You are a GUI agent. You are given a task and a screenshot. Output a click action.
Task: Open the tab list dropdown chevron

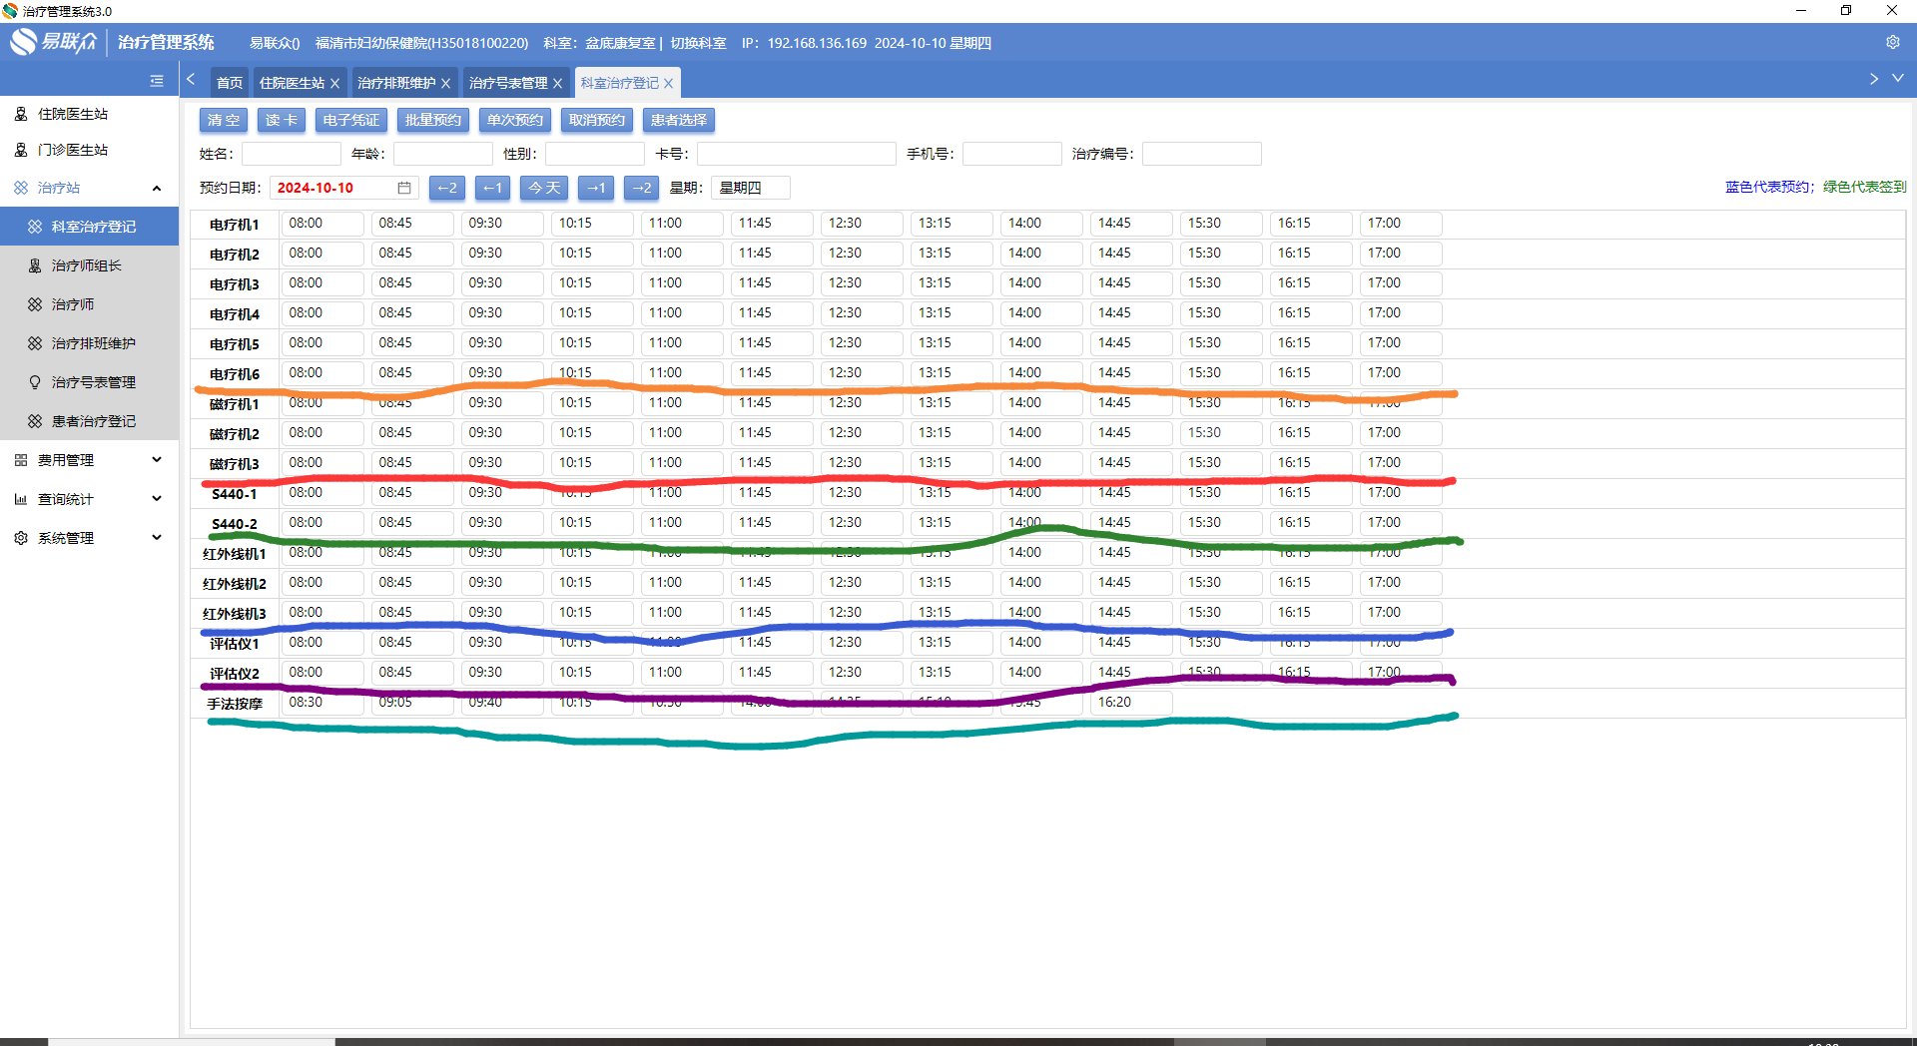(1898, 78)
